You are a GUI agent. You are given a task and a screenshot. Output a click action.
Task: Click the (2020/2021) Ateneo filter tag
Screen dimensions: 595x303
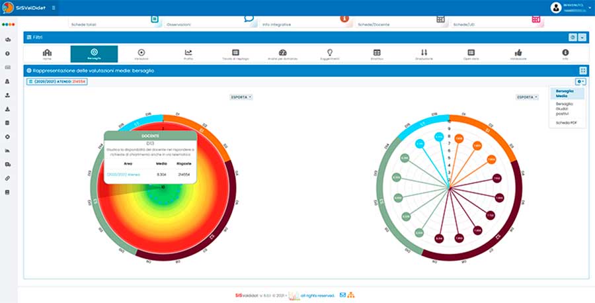click(x=58, y=81)
